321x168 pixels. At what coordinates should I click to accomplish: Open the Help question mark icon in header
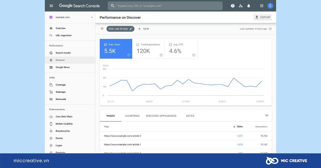click(233, 6)
